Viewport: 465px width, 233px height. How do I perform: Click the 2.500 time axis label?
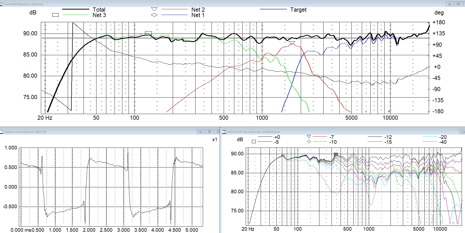[106, 230]
